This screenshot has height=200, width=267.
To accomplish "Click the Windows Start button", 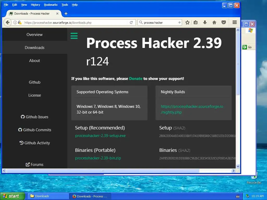I will tap(13, 196).
